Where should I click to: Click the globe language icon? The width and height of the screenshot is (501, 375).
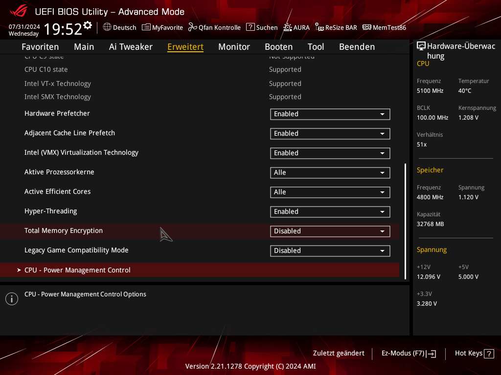click(x=107, y=27)
